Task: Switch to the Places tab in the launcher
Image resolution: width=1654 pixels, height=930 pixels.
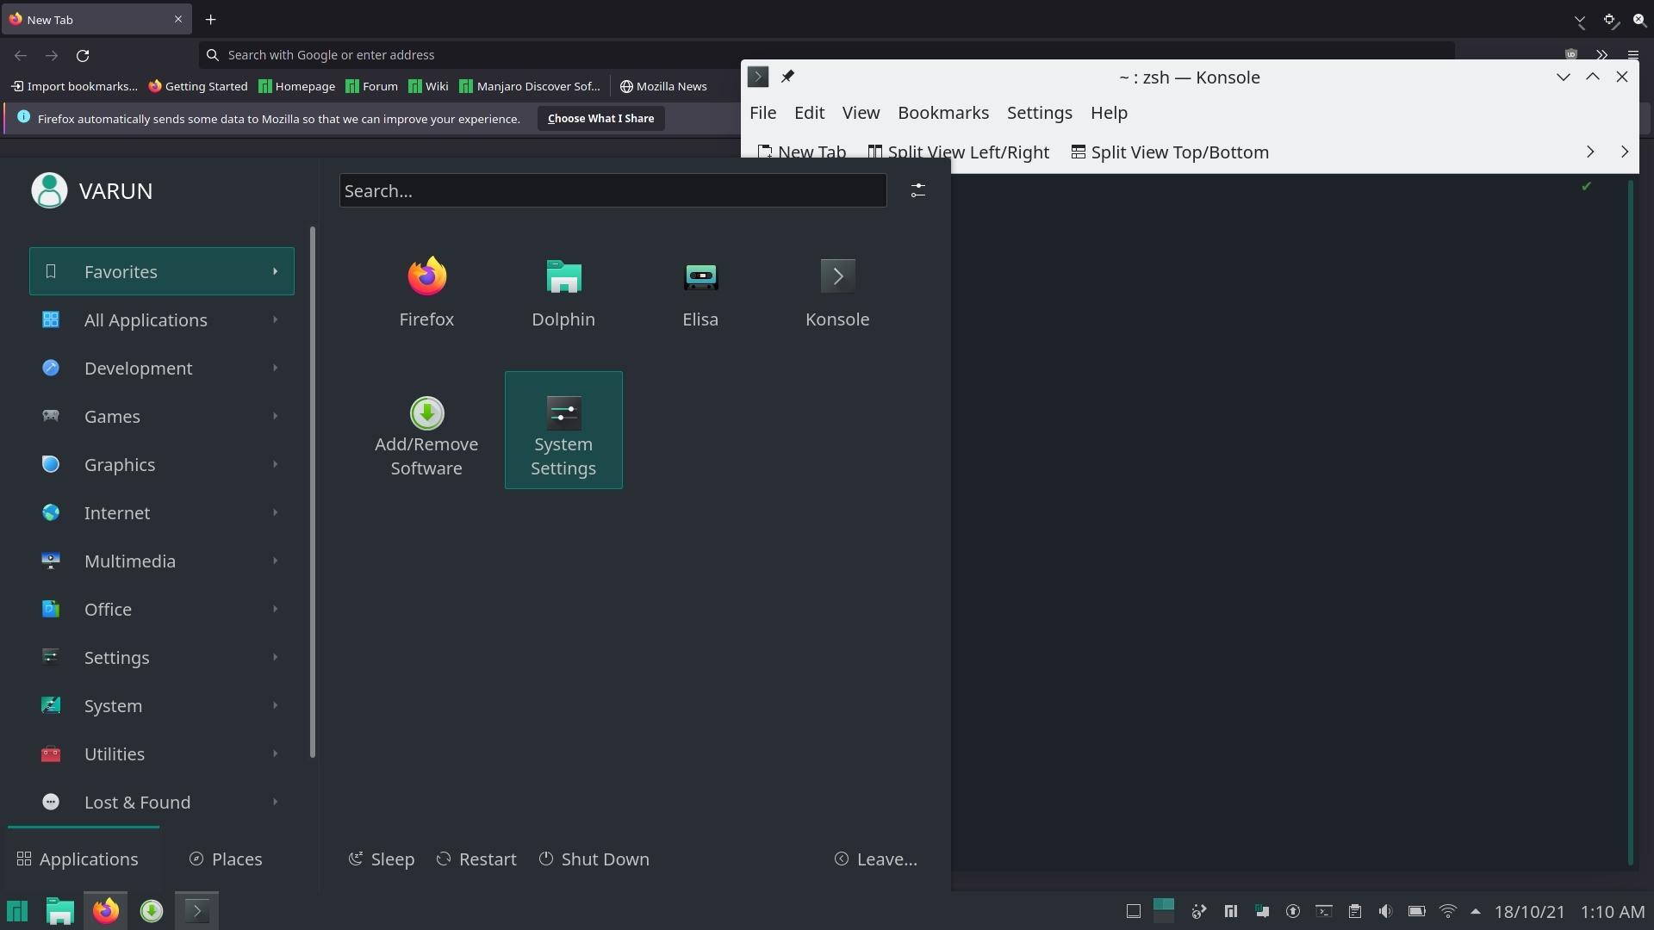Action: pos(226,859)
